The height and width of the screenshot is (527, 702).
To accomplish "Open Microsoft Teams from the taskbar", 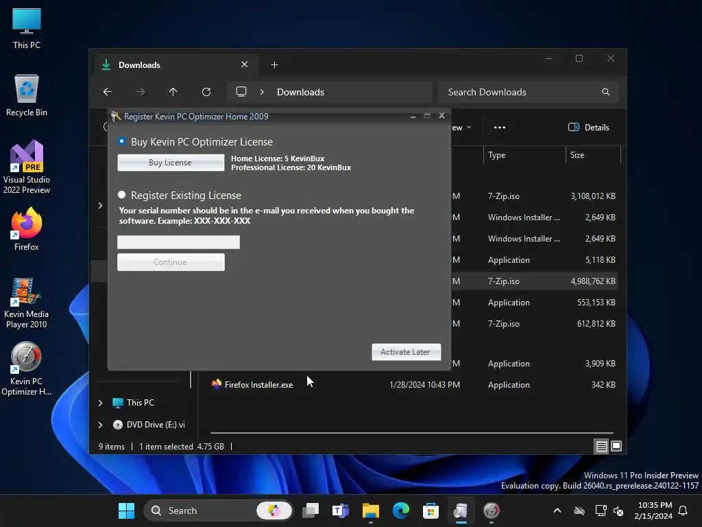I will (341, 511).
